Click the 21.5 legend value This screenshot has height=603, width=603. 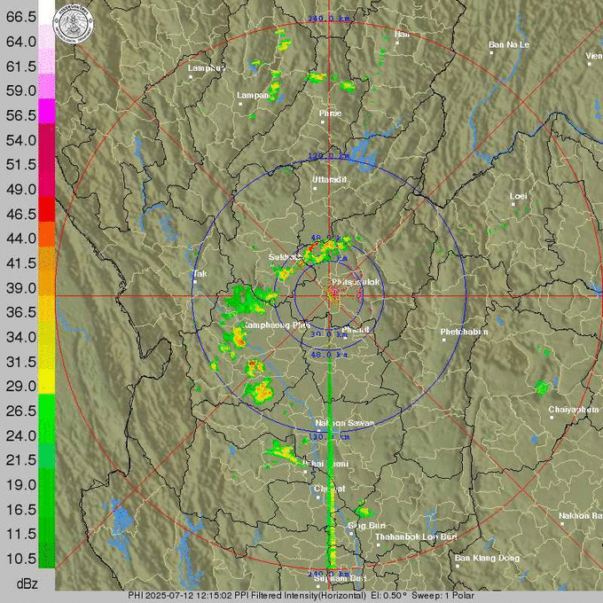click(21, 460)
